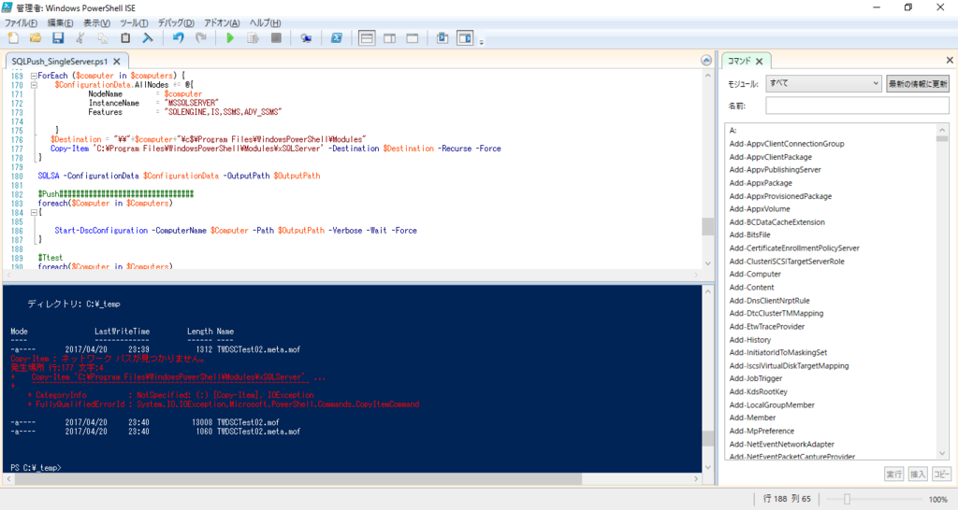
Task: Open the デバッグ(D) menu
Action: tap(176, 23)
